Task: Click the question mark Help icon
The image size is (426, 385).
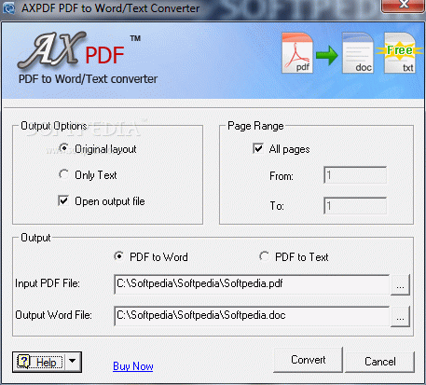Action: [23, 362]
